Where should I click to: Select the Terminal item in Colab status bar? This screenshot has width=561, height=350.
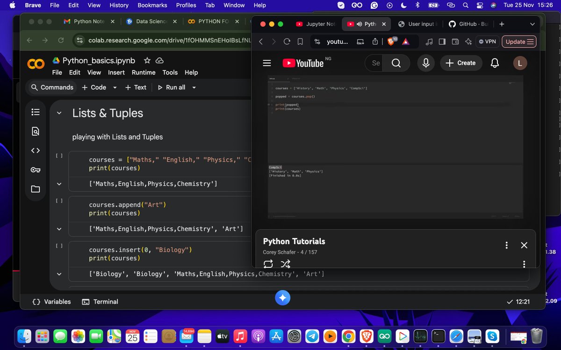click(100, 301)
